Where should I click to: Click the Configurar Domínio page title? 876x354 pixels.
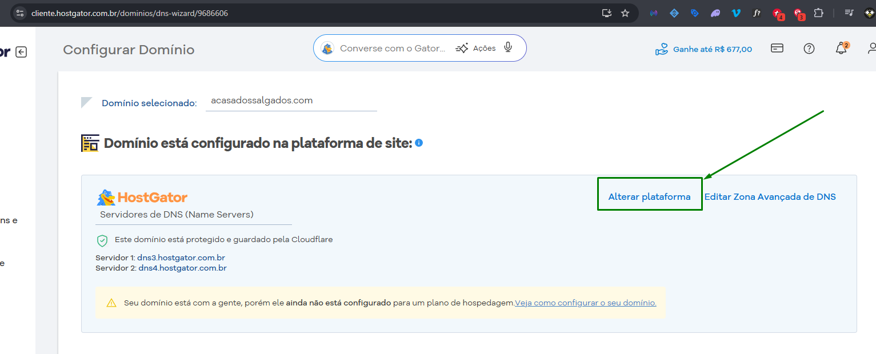click(x=129, y=50)
